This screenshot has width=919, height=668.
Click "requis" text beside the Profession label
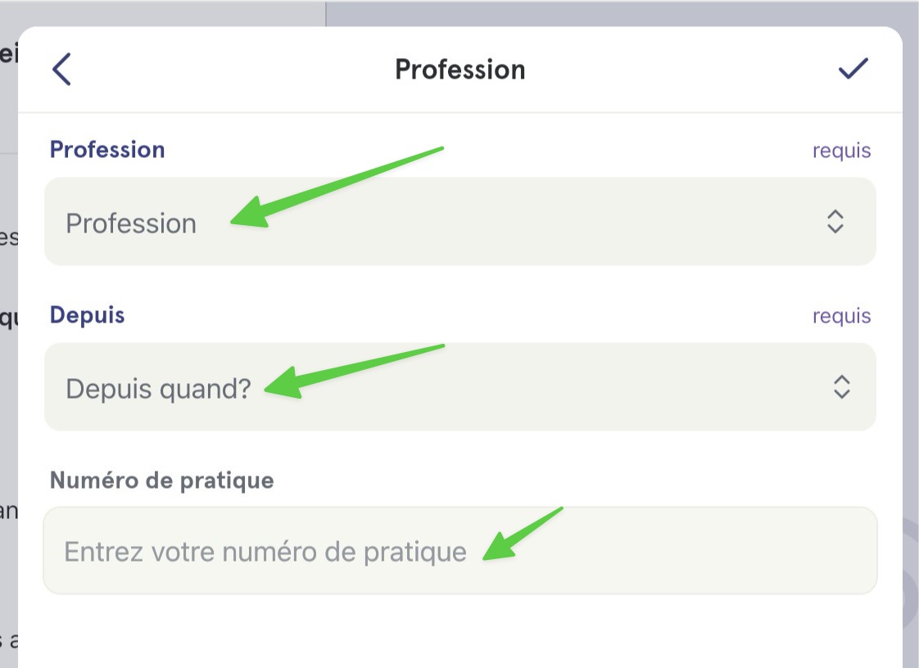coord(841,151)
